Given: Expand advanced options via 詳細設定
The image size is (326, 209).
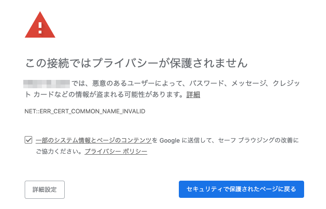Looking at the screenshot, I should point(45,189).
